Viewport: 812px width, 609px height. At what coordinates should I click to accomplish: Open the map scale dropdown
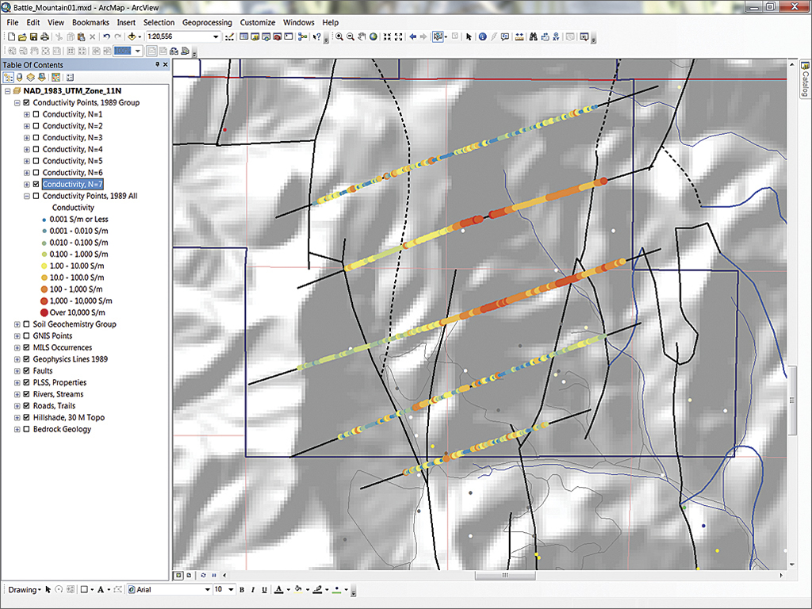[x=216, y=37]
